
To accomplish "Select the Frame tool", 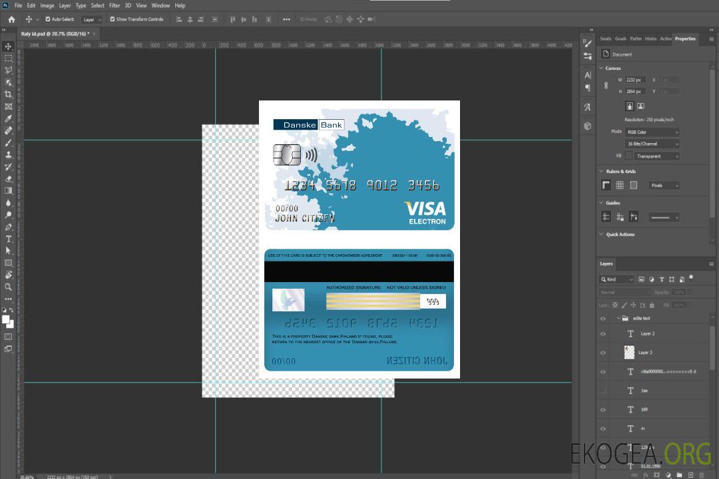I will pos(8,106).
